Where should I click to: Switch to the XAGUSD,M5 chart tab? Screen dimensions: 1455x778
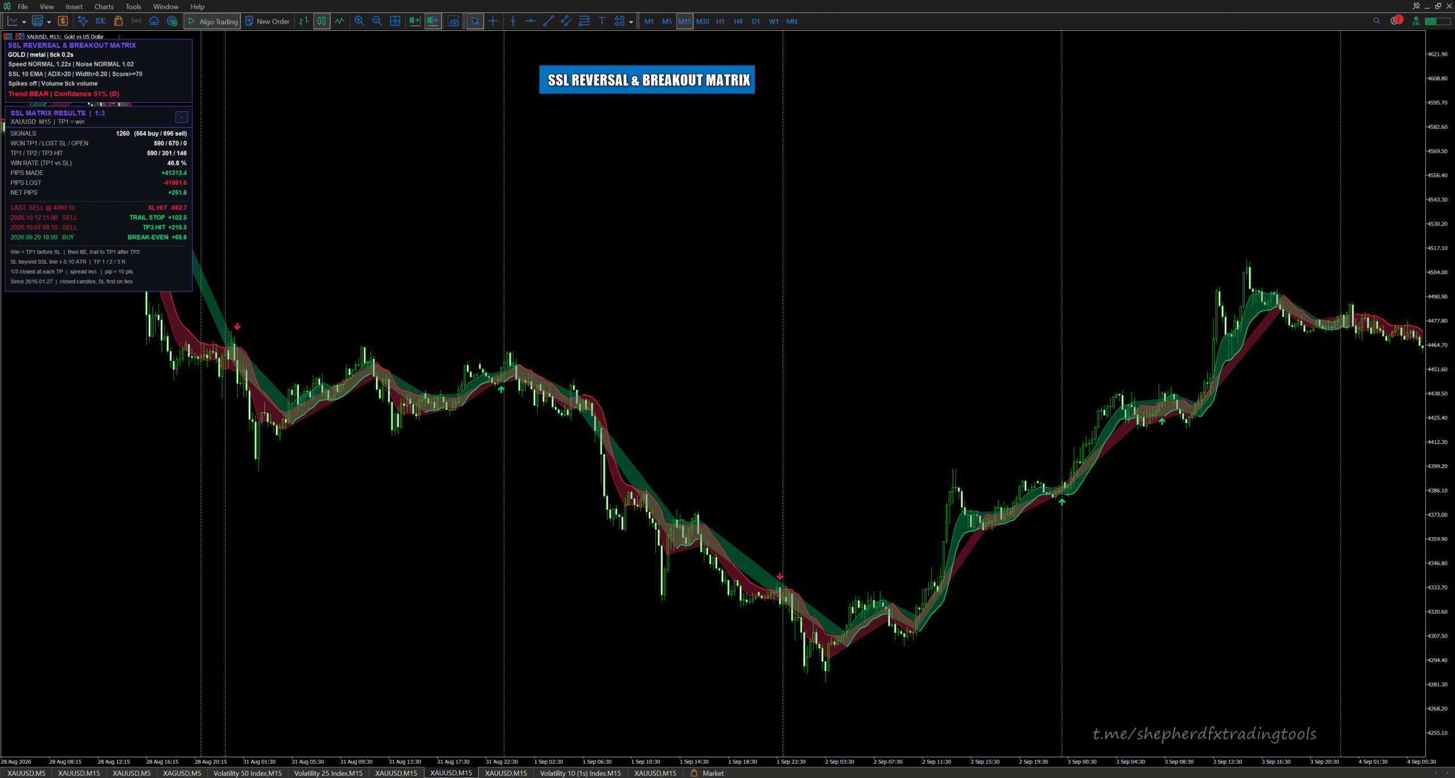pyautogui.click(x=182, y=773)
